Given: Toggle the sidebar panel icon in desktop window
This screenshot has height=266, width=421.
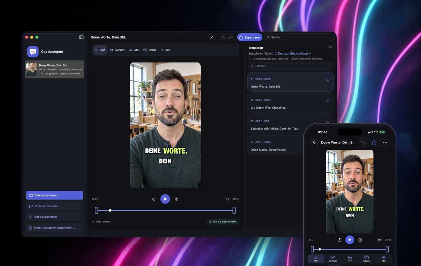Looking at the screenshot, I should (81, 37).
